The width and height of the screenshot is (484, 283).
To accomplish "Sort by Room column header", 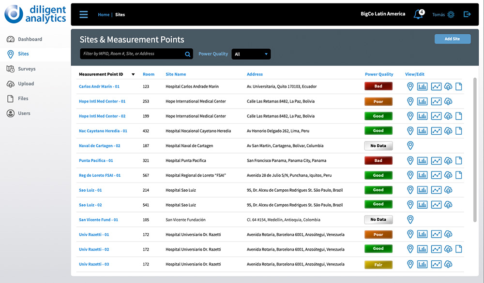I will pyautogui.click(x=149, y=74).
